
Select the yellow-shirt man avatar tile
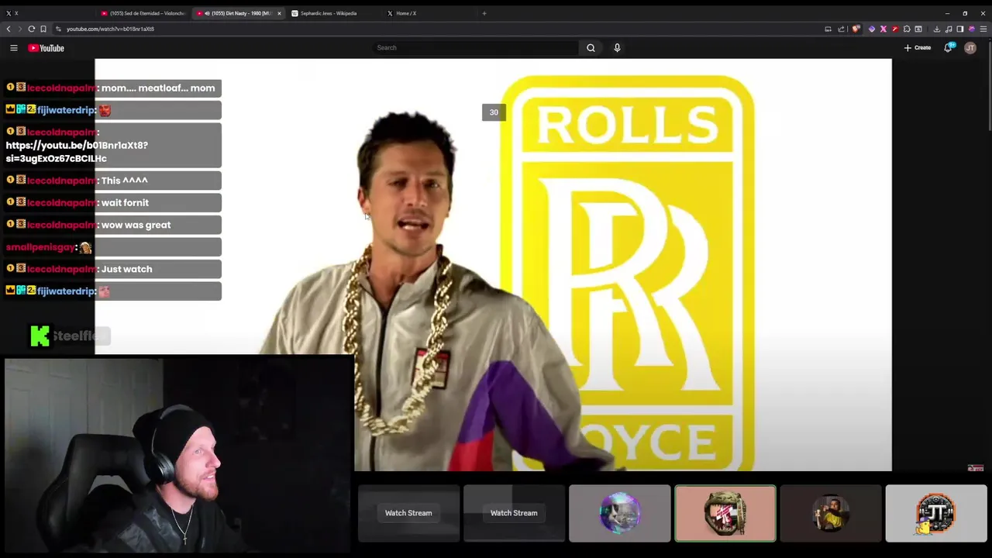tap(831, 513)
